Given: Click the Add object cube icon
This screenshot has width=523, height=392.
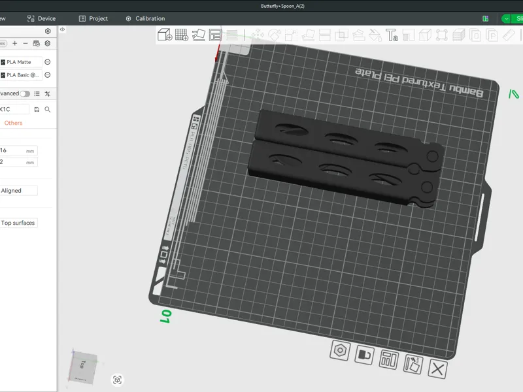Looking at the screenshot, I should (165, 35).
